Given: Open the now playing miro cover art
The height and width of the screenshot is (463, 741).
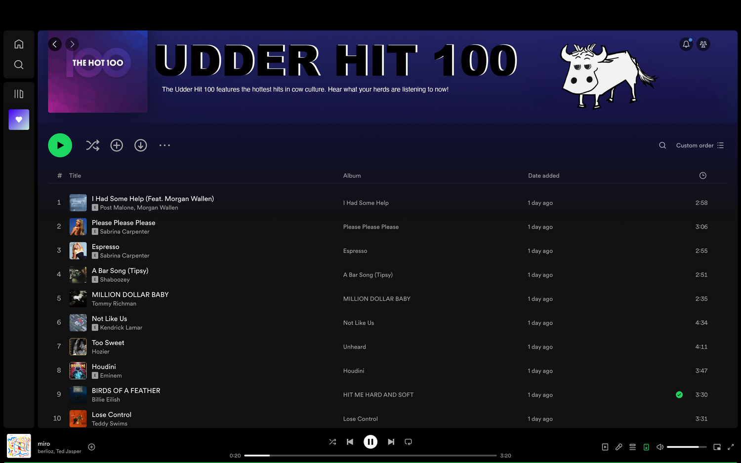Looking at the screenshot, I should pyautogui.click(x=19, y=446).
